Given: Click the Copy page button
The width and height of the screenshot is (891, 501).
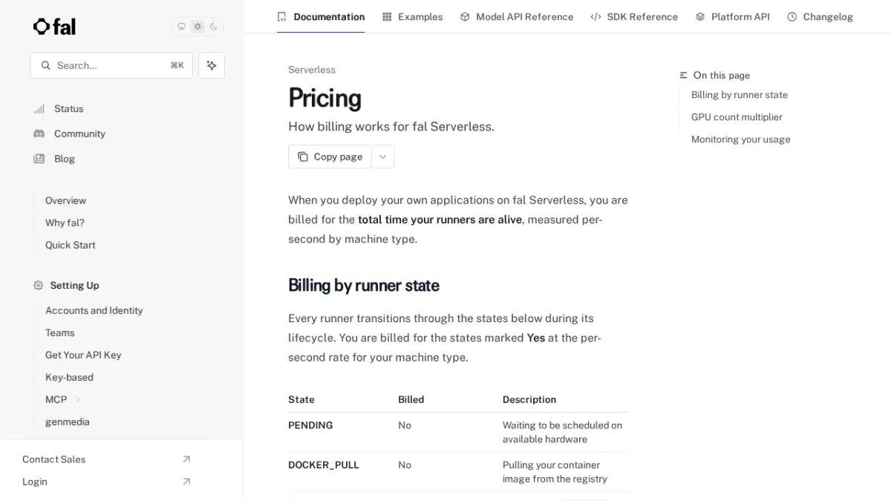Looking at the screenshot, I should pyautogui.click(x=330, y=157).
